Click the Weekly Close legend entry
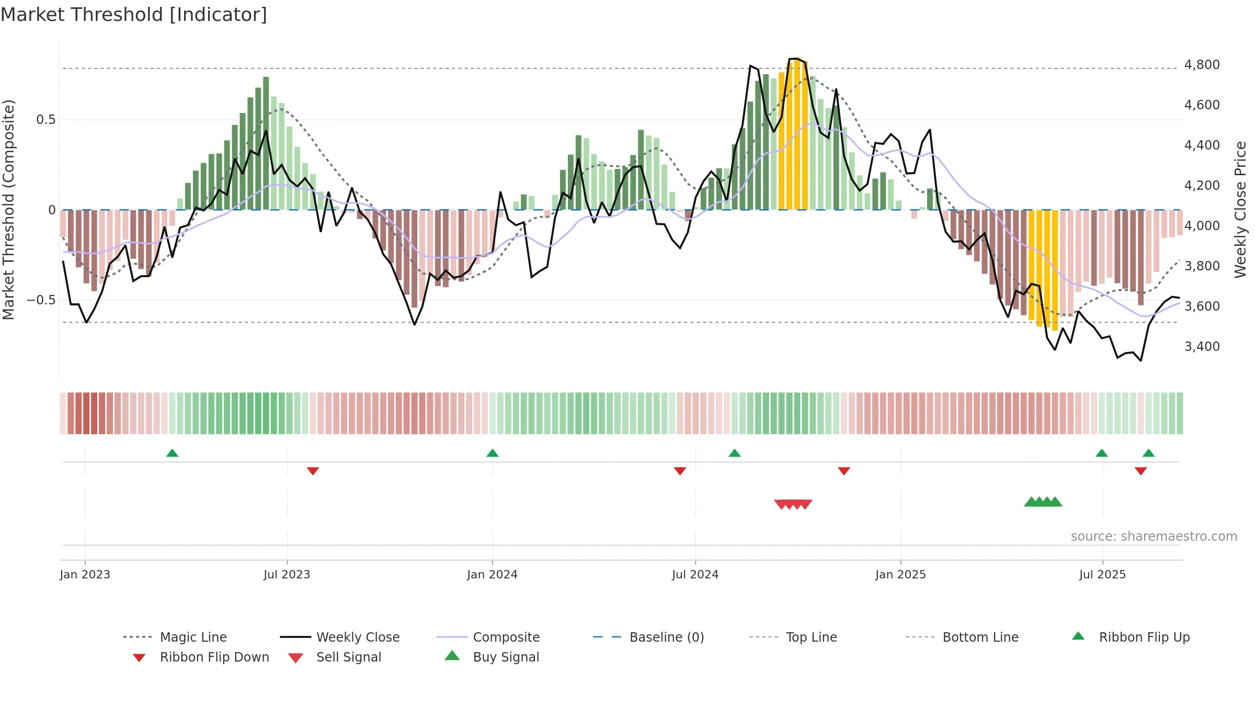The image size is (1255, 706). [340, 637]
